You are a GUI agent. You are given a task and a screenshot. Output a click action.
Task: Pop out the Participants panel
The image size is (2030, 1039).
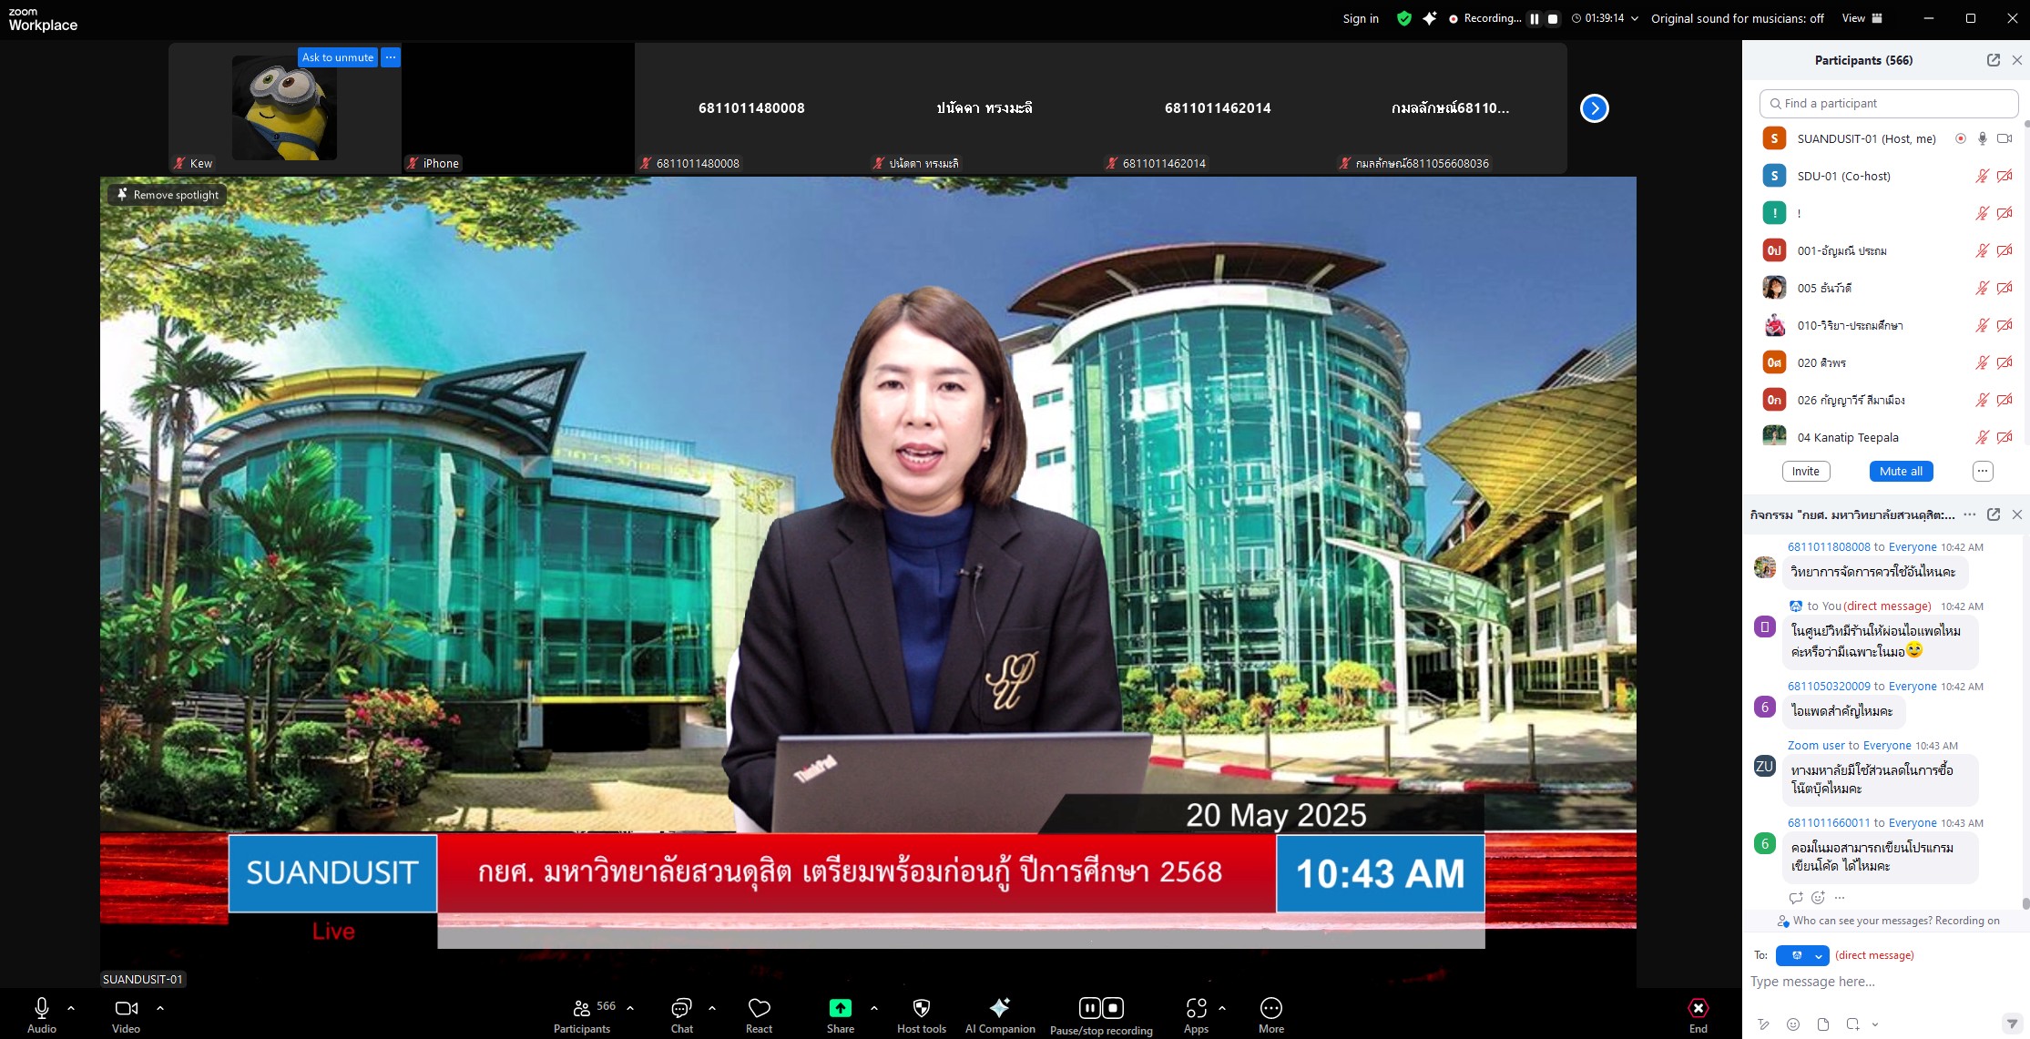click(1994, 60)
